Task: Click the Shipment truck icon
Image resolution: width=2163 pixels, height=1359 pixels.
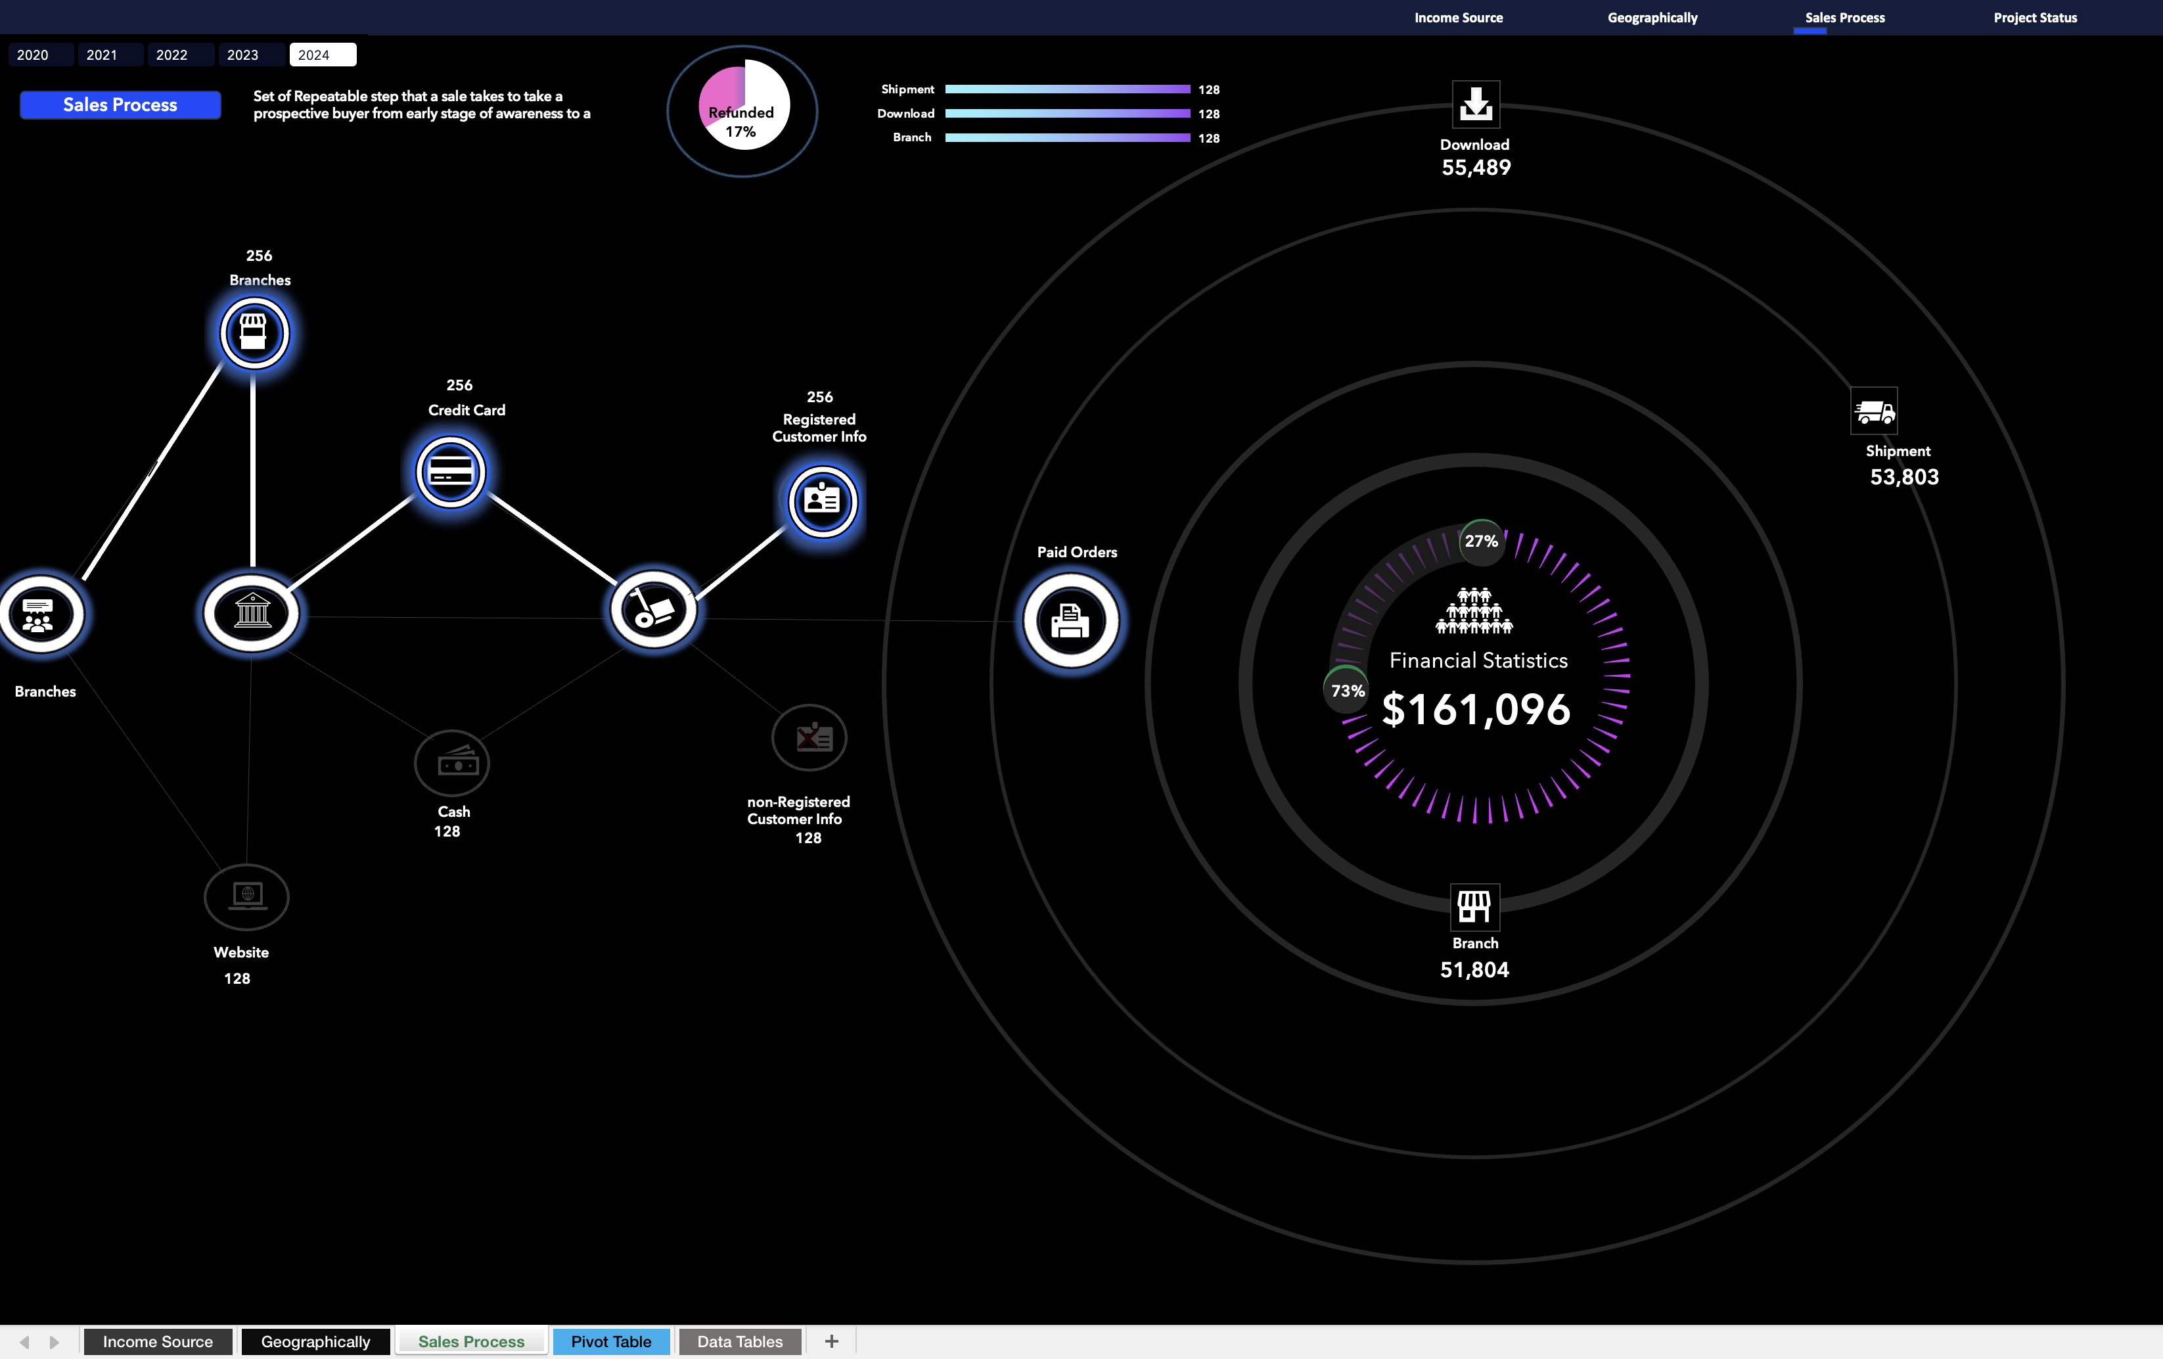Action: pos(1874,411)
